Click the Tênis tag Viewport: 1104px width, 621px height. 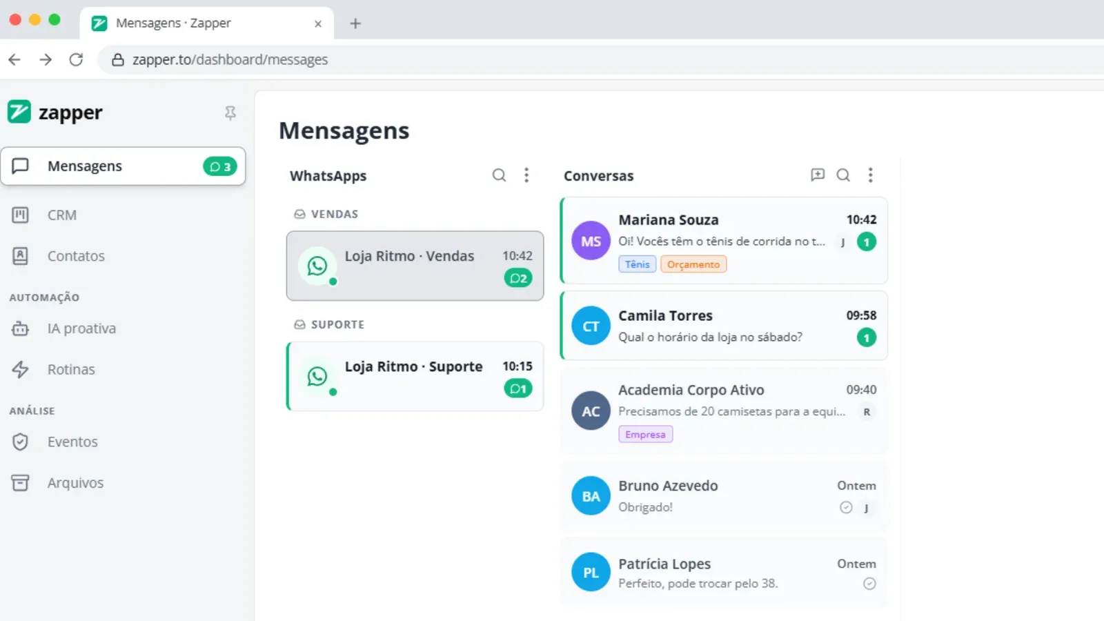click(638, 264)
